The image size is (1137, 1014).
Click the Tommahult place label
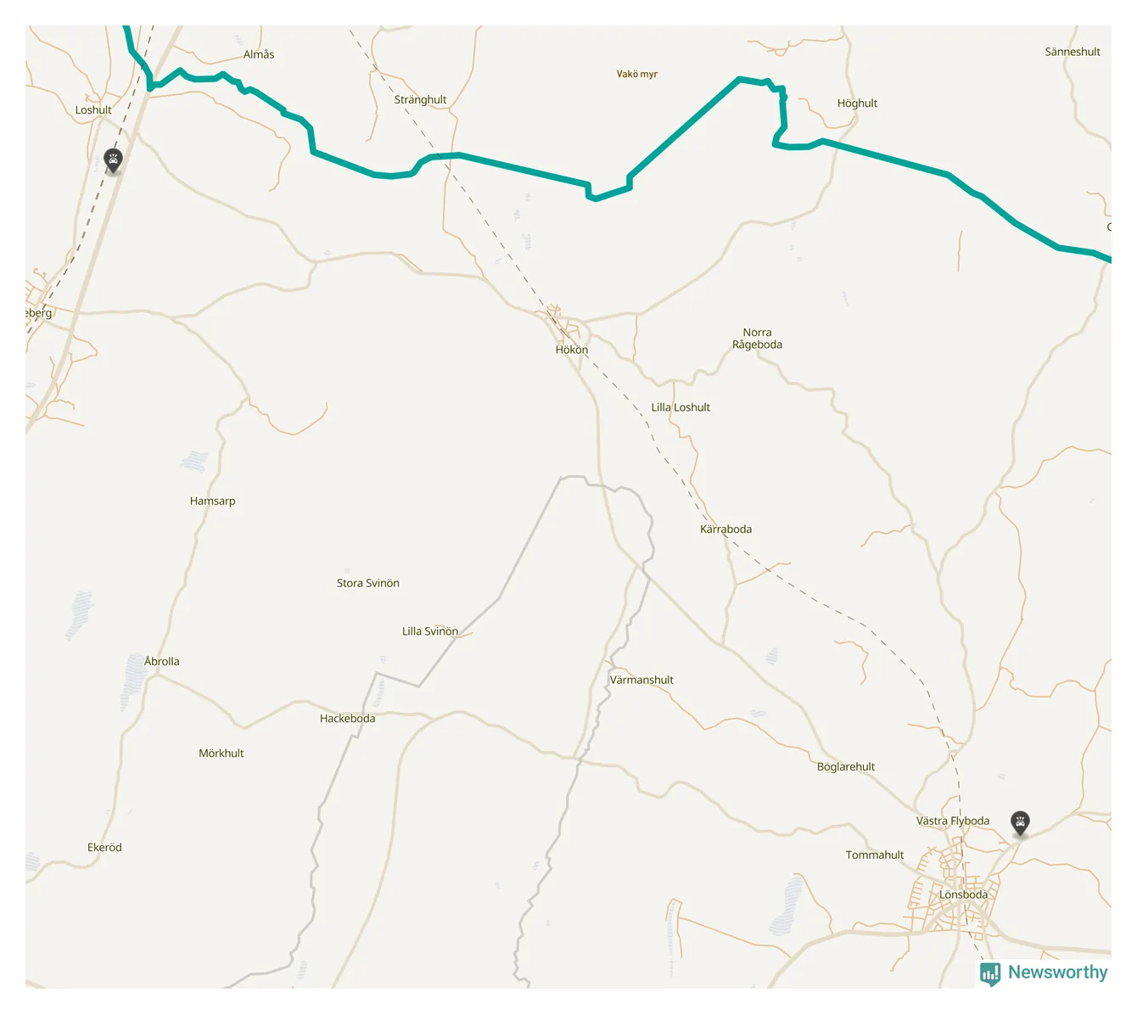click(x=875, y=855)
